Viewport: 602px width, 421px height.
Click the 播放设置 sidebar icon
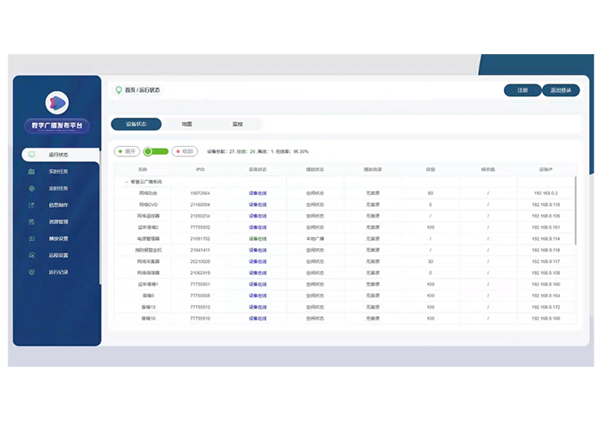(x=32, y=238)
